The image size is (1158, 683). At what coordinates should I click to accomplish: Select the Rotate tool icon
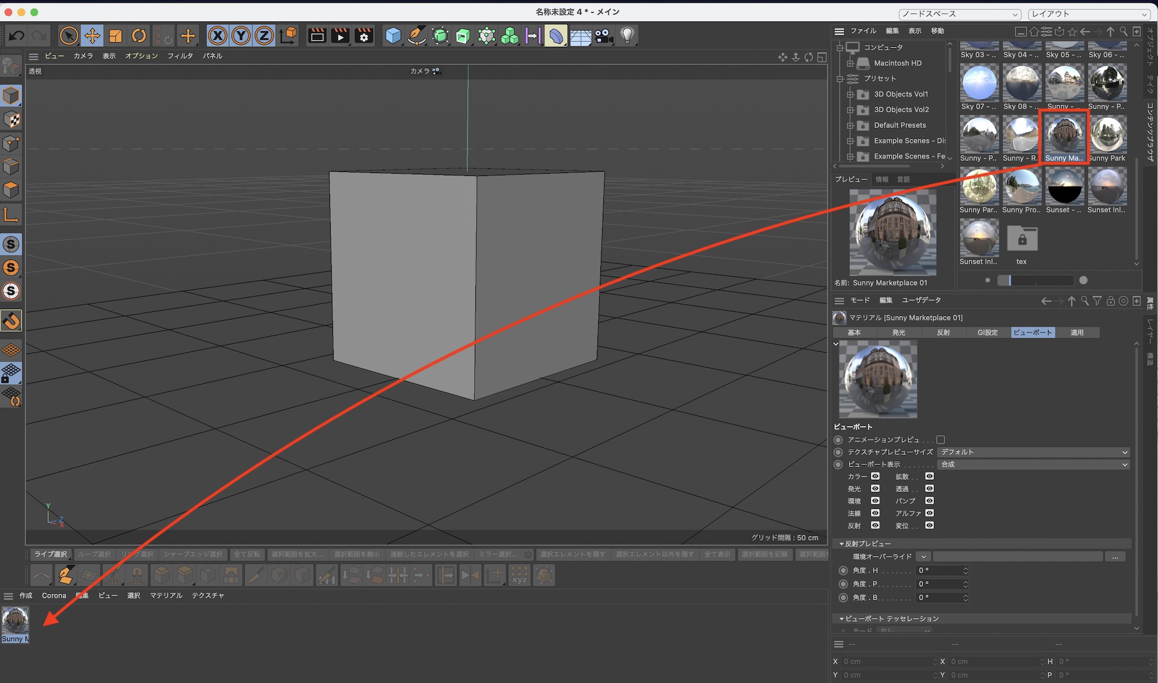[x=139, y=36]
